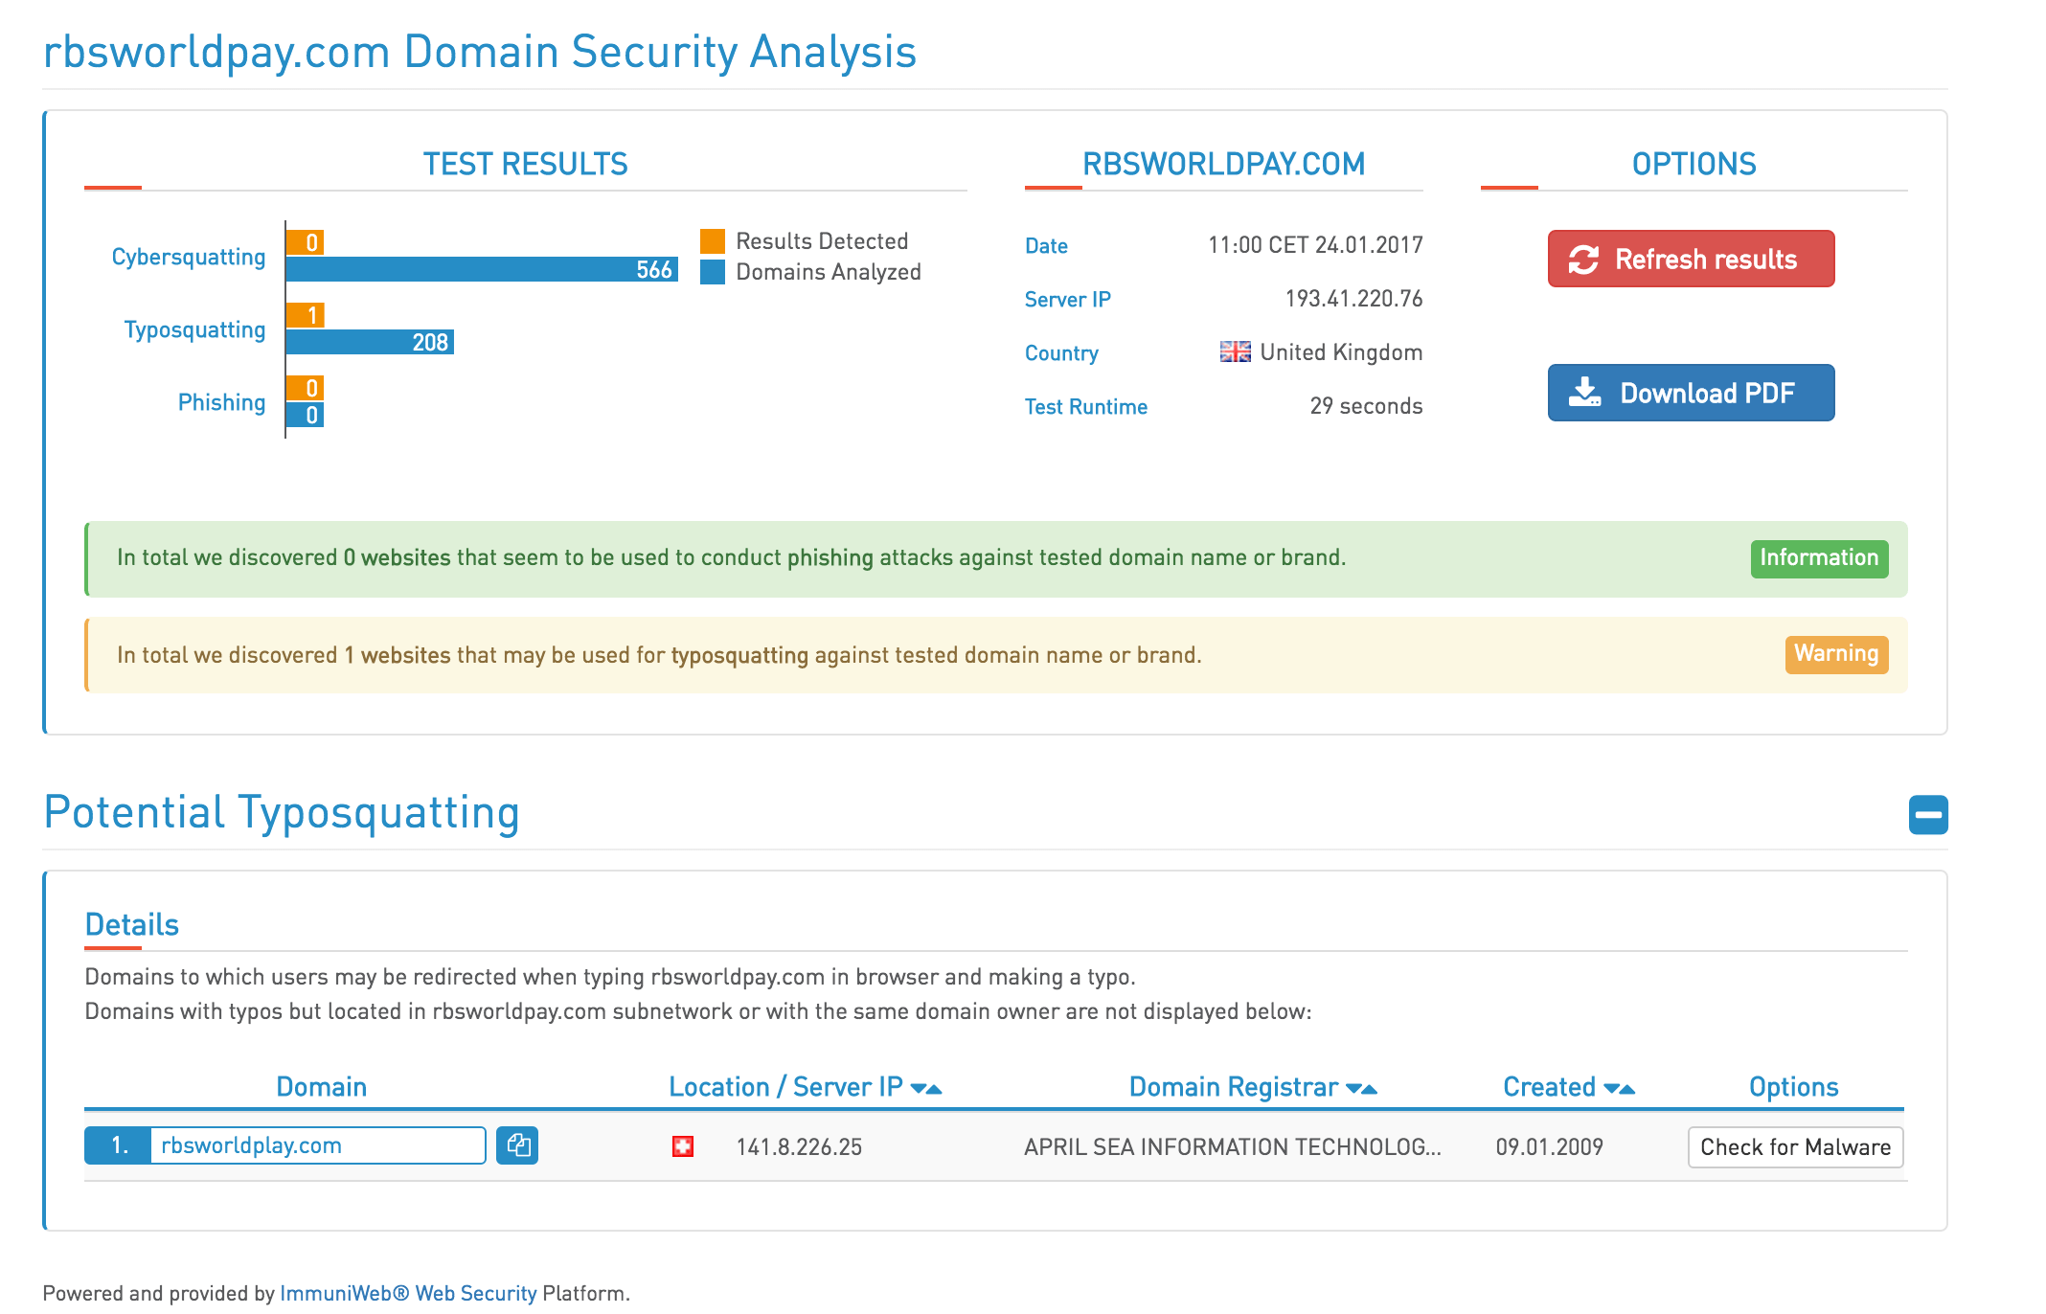Viewport: 2046px width, 1314px height.
Task: Sort by Created column
Action: [x=1568, y=1087]
